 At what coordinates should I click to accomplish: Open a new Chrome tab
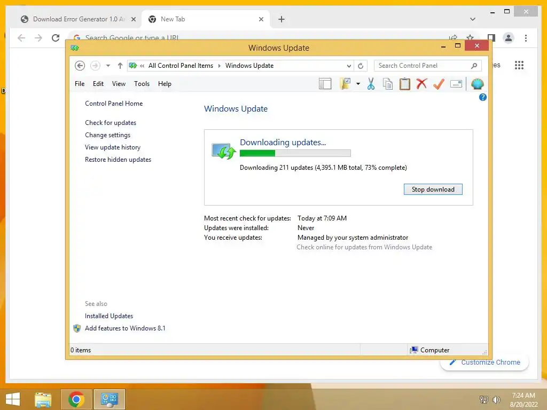point(282,19)
